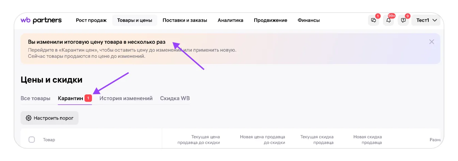Viewport: 458px width, 161px height.
Task: Click the Настроить порог button
Action: 49,118
